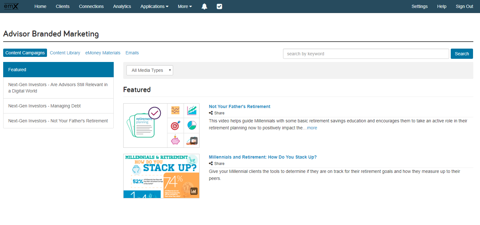Click the Featured section heading
This screenshot has width=480, height=225.
[x=137, y=90]
